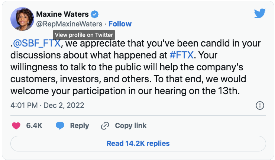Open Maxine Waters' profile picture

click(x=21, y=19)
